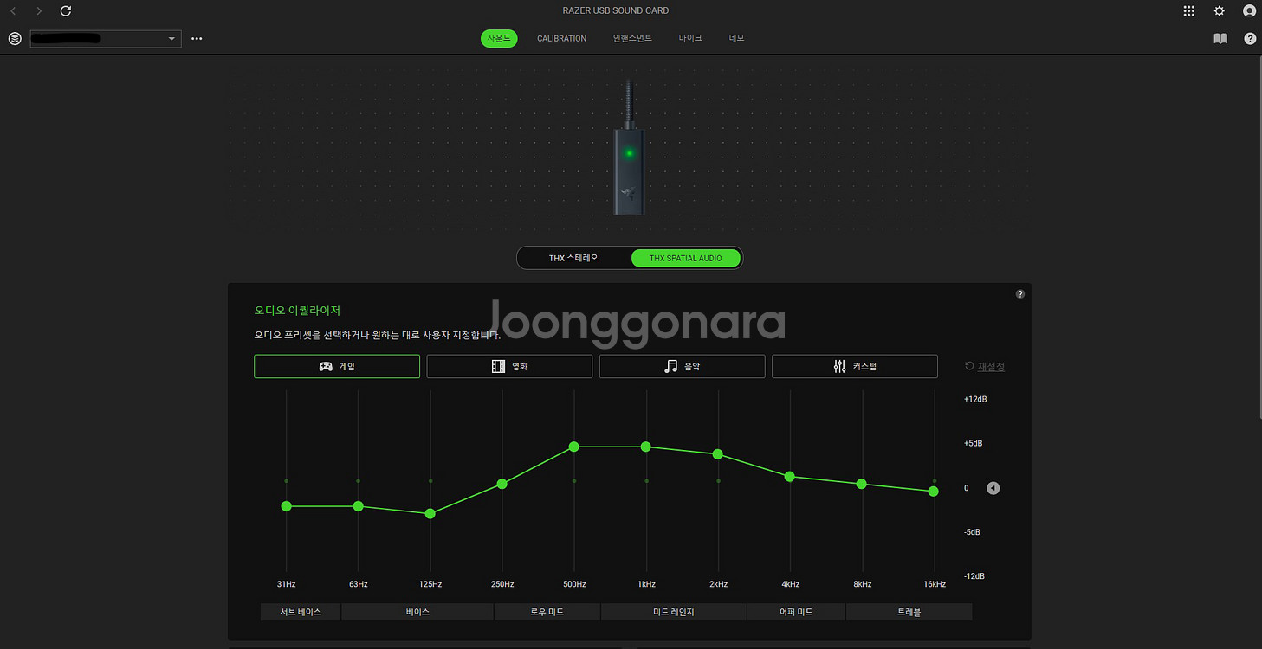This screenshot has width=1262, height=649.
Task: Click the equalizer panel help icon
Action: pyautogui.click(x=1020, y=294)
